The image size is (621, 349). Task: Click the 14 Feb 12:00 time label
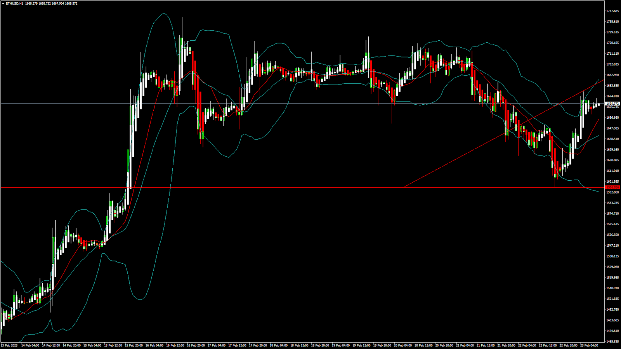tap(51, 345)
